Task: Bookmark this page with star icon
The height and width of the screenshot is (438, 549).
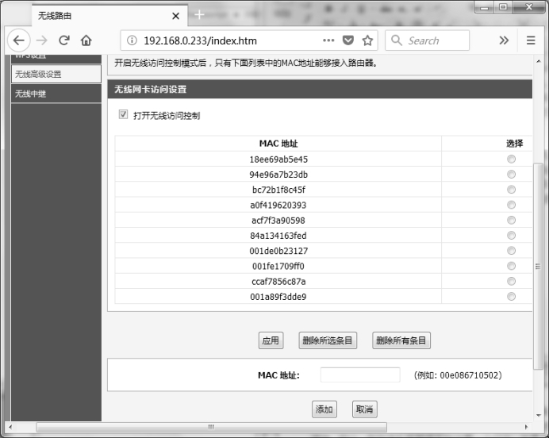Action: (x=367, y=40)
